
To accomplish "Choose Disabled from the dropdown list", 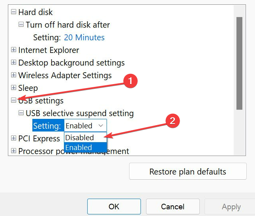I will pyautogui.click(x=80, y=137).
